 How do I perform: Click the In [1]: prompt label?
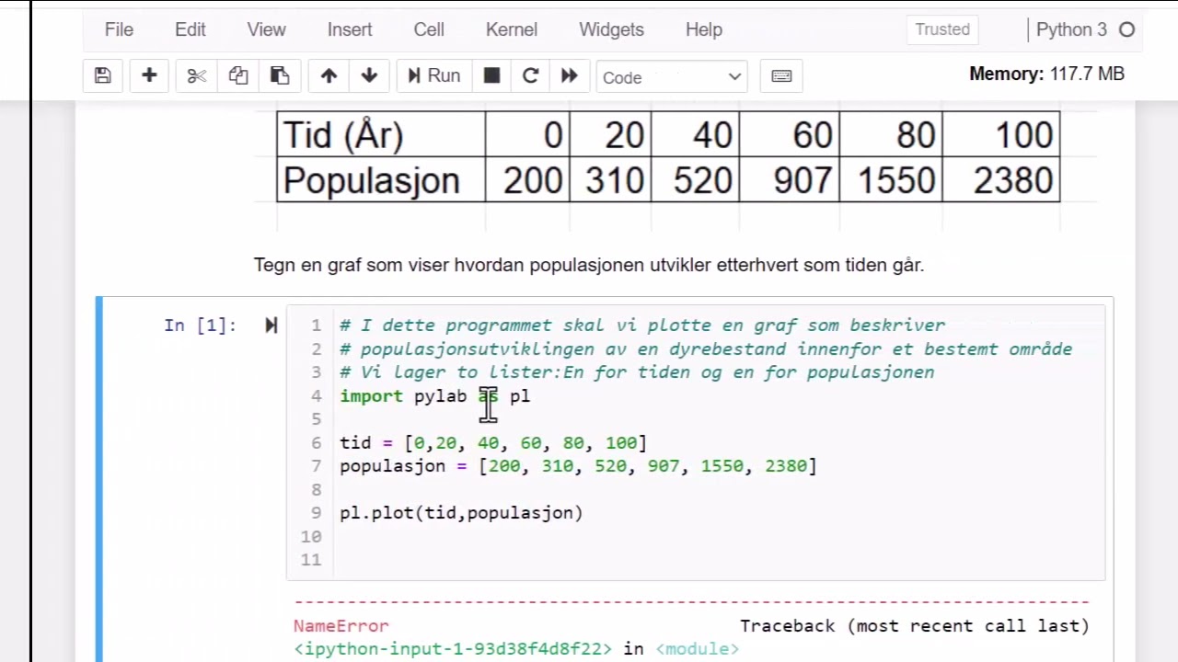coord(200,325)
